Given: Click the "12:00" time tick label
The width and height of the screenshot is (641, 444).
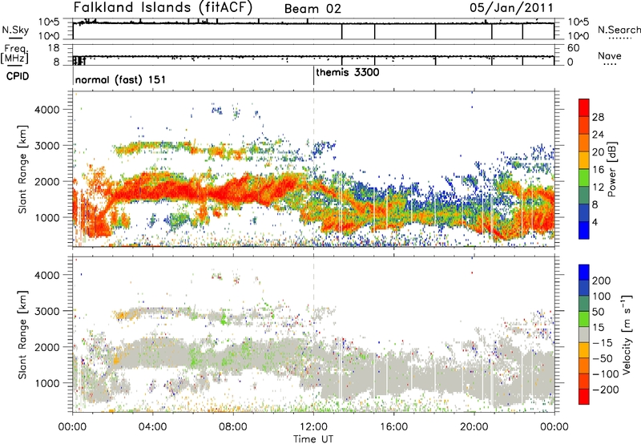Looking at the screenshot, I should pos(313,427).
